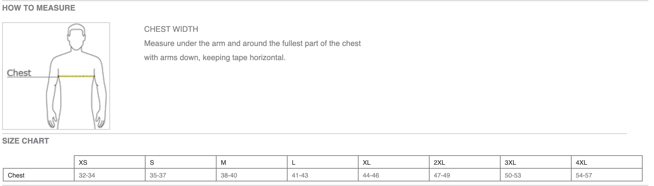Select the L size column header

294,163
